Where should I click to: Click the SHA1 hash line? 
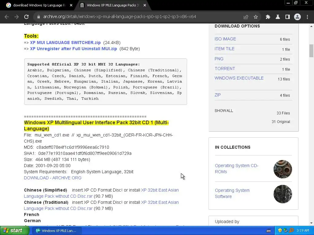pyautogui.click(x=78, y=154)
